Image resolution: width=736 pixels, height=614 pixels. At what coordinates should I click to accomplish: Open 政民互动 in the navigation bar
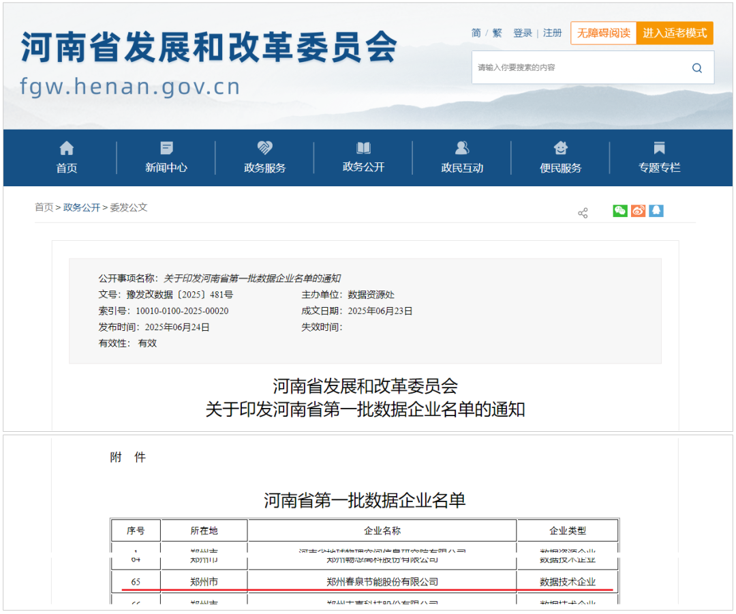pyautogui.click(x=462, y=158)
